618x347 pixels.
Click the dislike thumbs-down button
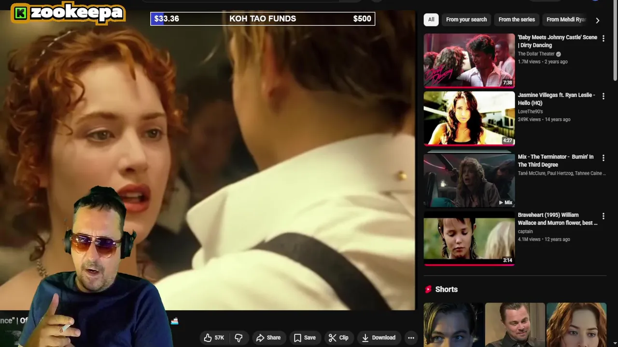click(x=239, y=338)
